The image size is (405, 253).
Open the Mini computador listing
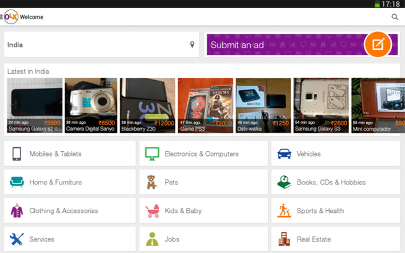click(x=378, y=105)
